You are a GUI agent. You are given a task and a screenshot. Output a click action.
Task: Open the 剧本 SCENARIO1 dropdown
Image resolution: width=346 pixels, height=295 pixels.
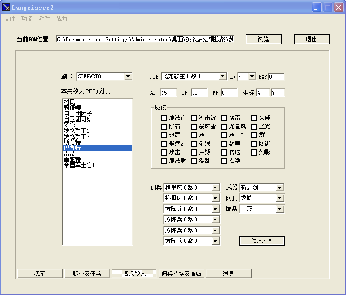click(128, 76)
